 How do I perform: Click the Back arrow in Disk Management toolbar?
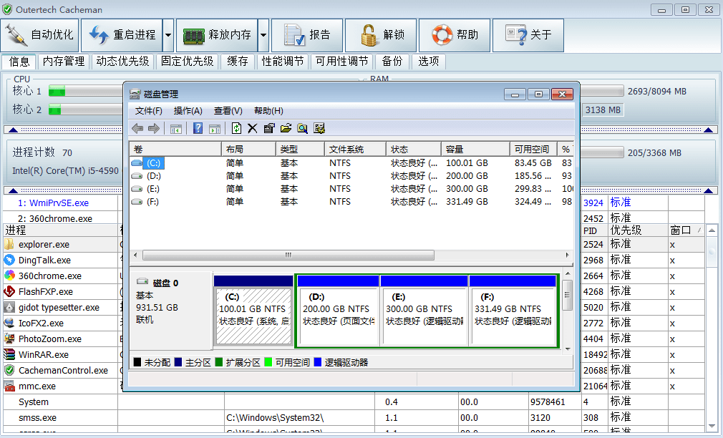pyautogui.click(x=137, y=128)
